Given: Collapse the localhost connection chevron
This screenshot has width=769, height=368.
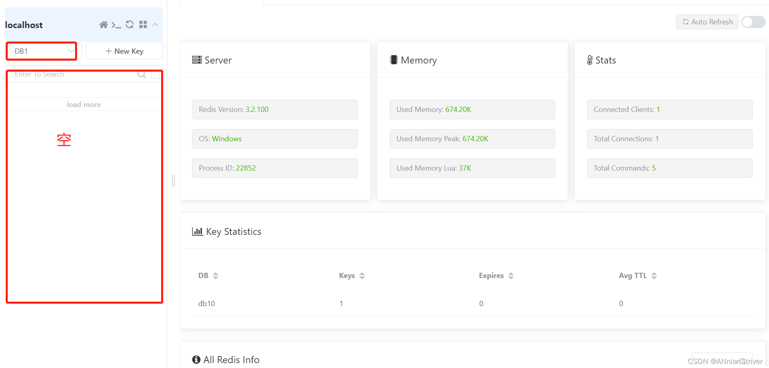Looking at the screenshot, I should [155, 25].
